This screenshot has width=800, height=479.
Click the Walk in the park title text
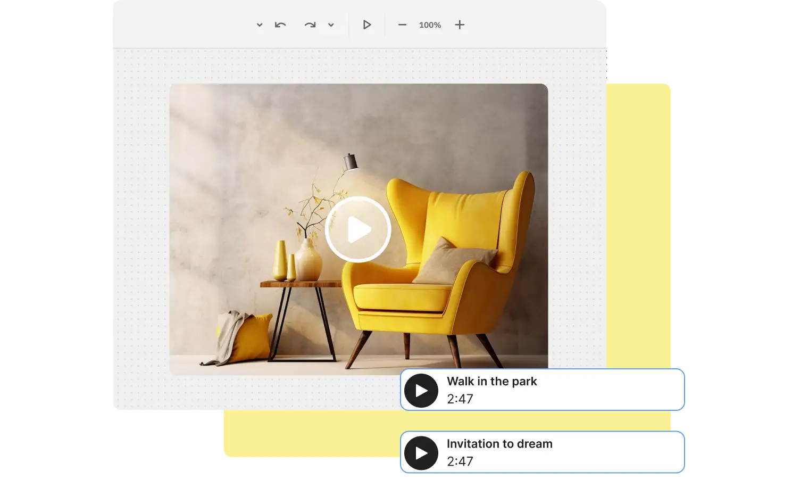pyautogui.click(x=492, y=381)
